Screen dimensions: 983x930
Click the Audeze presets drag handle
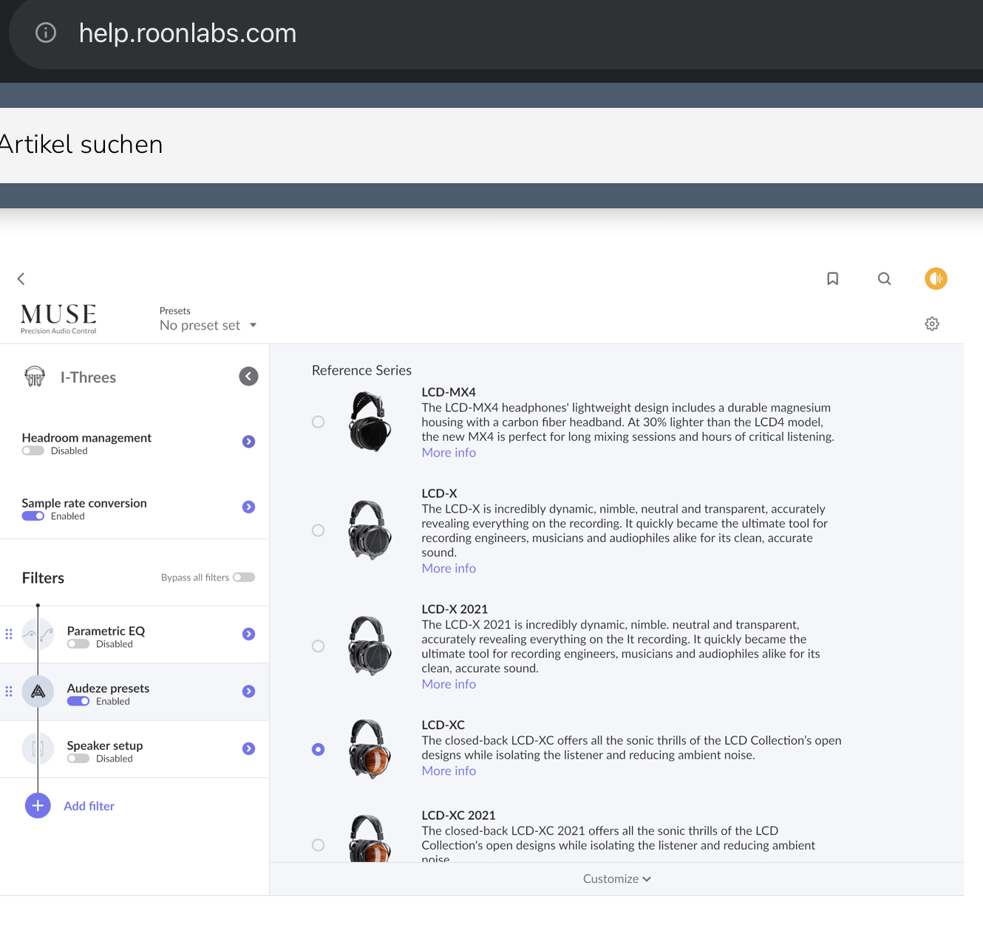click(x=9, y=691)
